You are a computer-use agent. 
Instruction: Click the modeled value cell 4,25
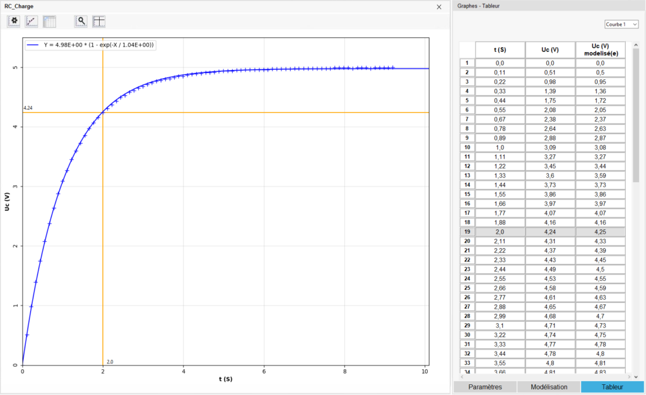(x=600, y=231)
